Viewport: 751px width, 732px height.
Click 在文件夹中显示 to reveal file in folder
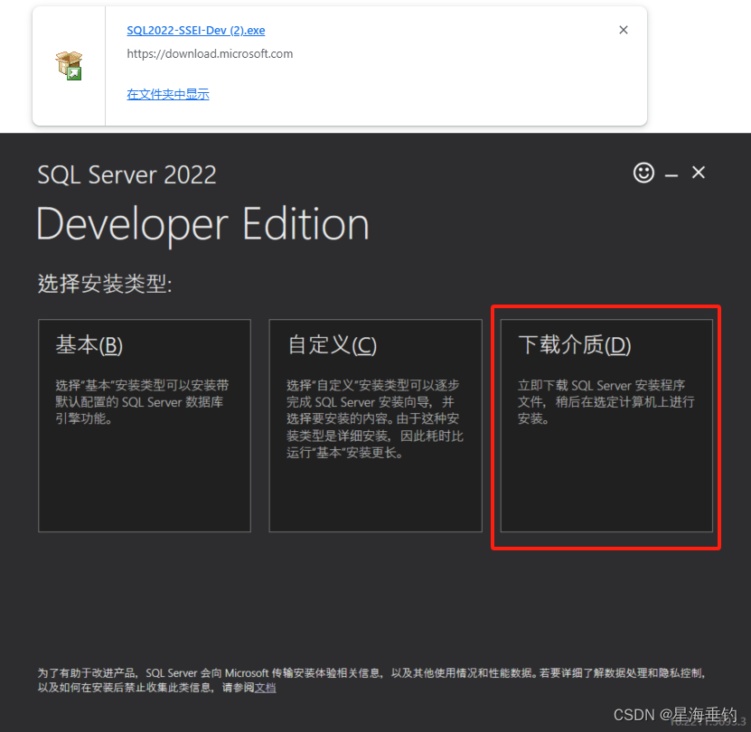pyautogui.click(x=167, y=94)
